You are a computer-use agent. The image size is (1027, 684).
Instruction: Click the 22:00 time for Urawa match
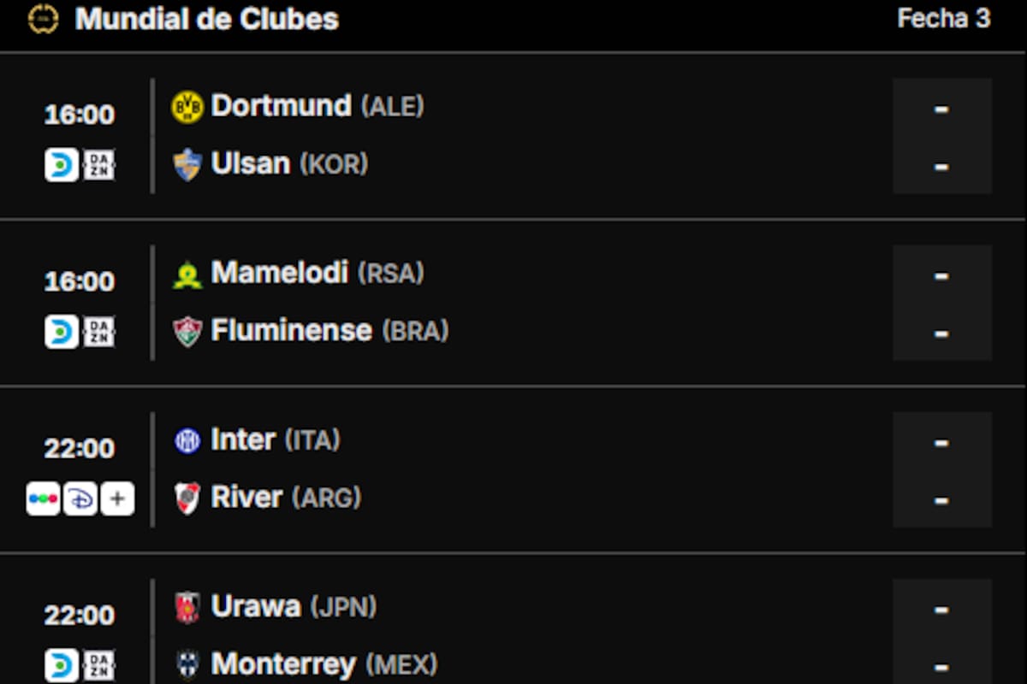coord(81,615)
